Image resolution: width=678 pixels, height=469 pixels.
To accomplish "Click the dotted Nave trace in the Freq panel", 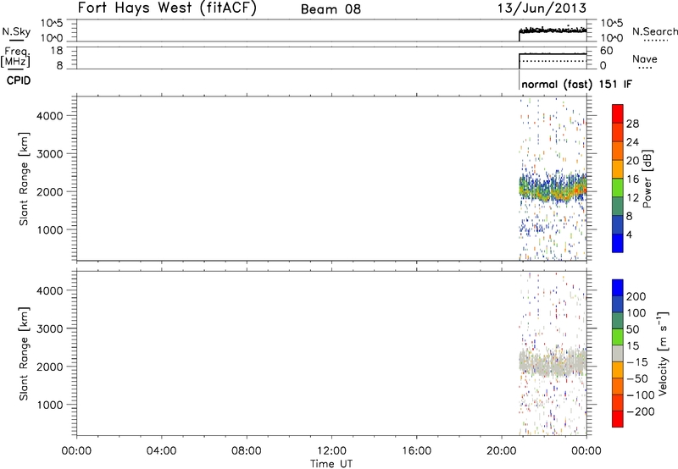I will (553, 61).
